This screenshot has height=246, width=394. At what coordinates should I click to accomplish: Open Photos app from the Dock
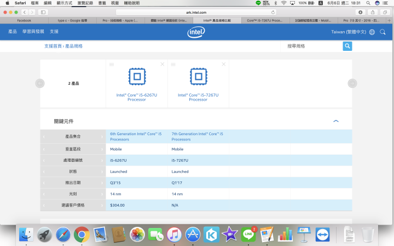click(x=137, y=235)
